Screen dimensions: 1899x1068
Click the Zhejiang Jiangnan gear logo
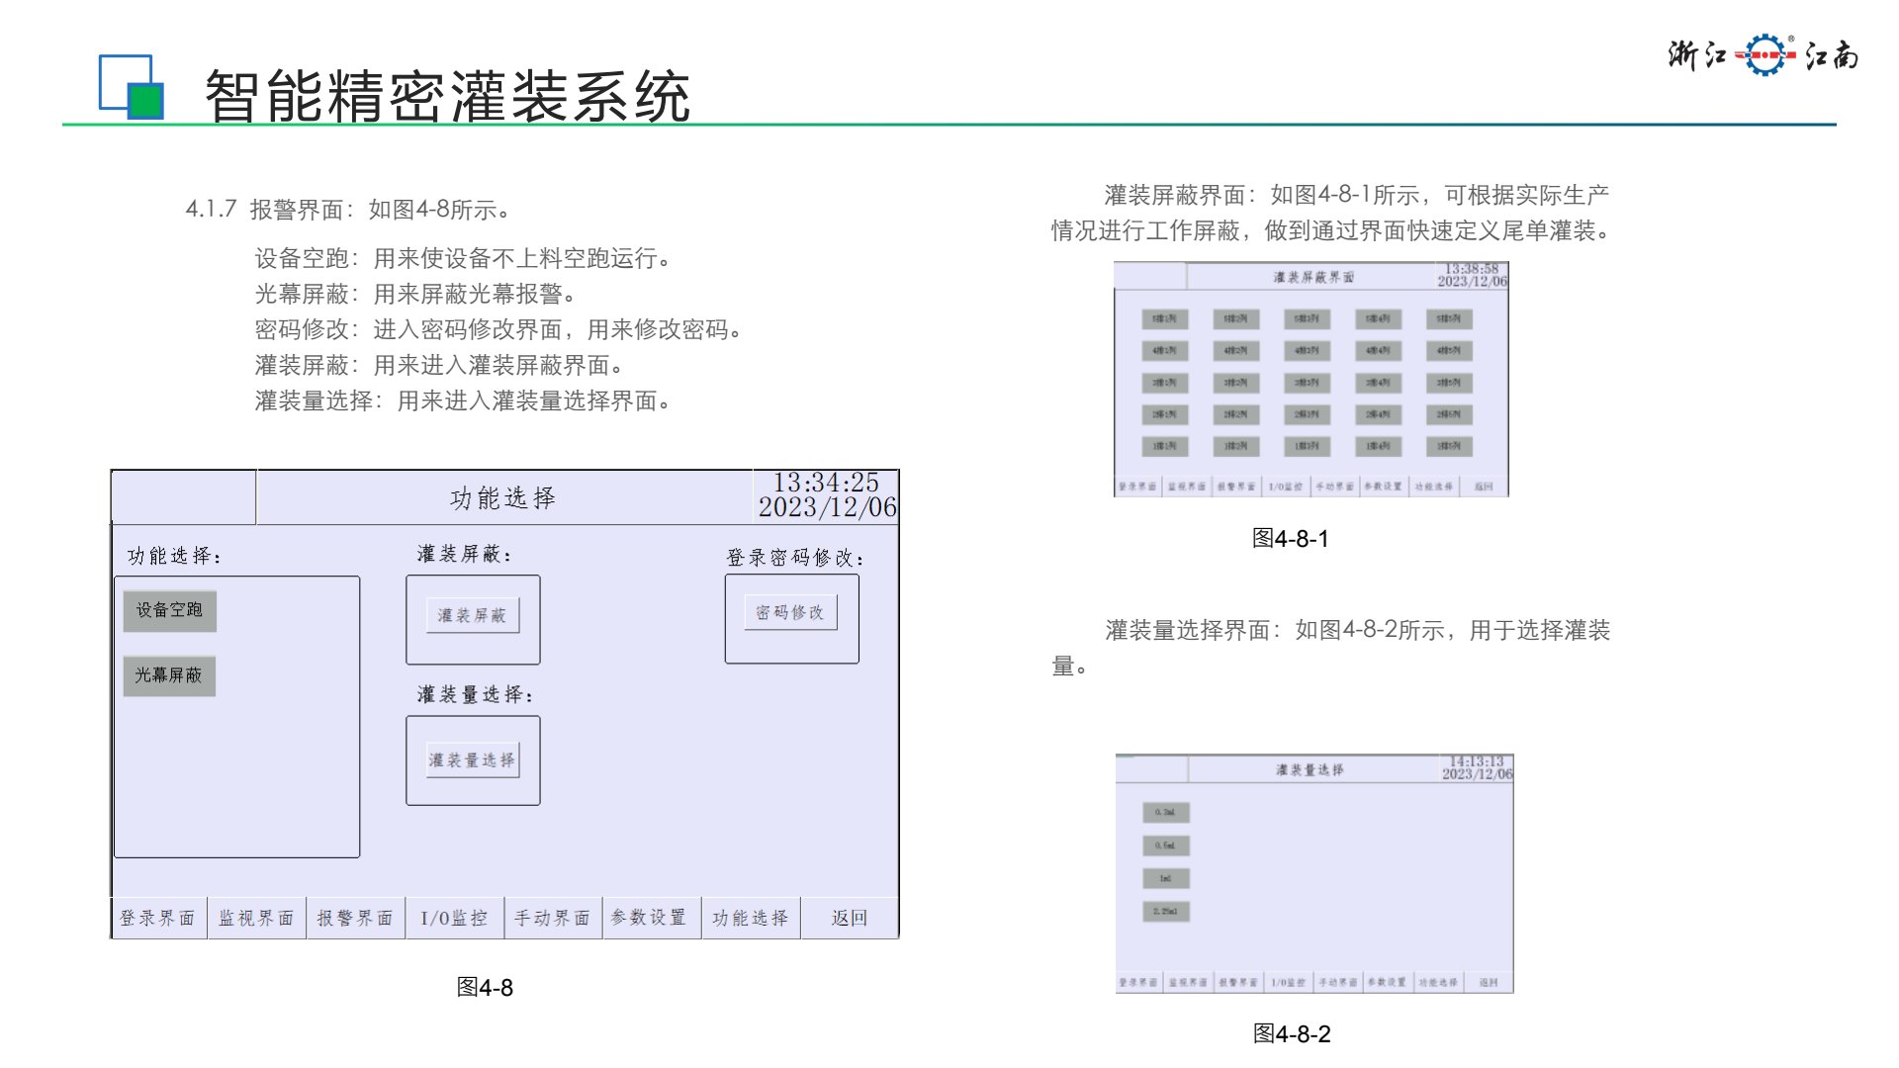coord(1765,55)
